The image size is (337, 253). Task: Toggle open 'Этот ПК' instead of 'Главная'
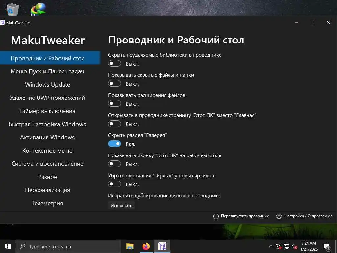114,124
